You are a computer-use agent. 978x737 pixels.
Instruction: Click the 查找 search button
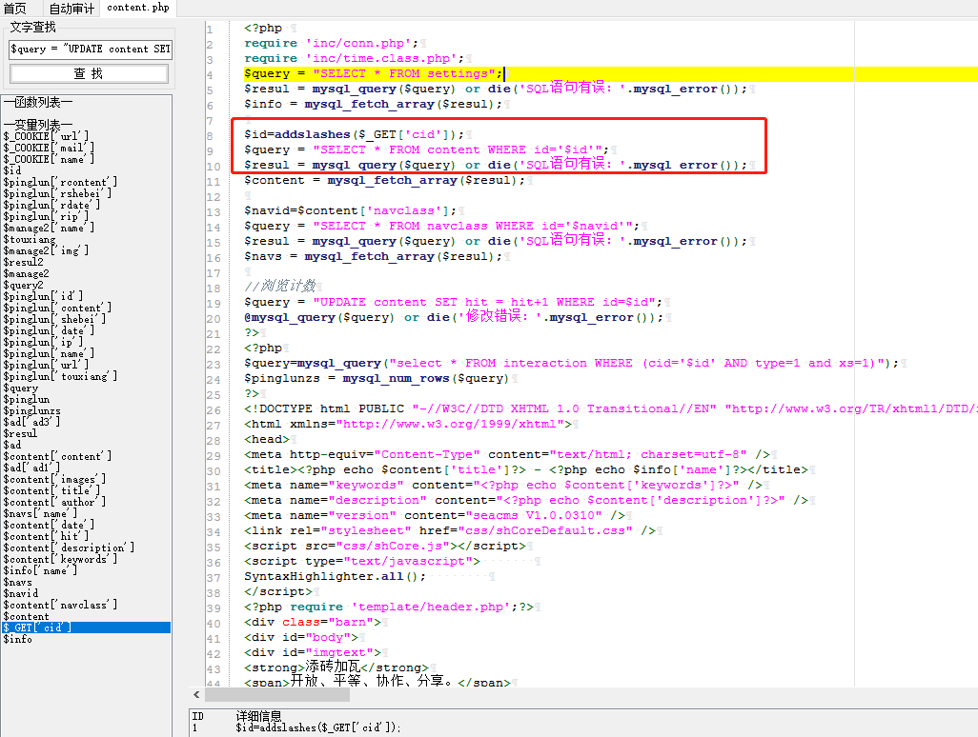pyautogui.click(x=89, y=73)
